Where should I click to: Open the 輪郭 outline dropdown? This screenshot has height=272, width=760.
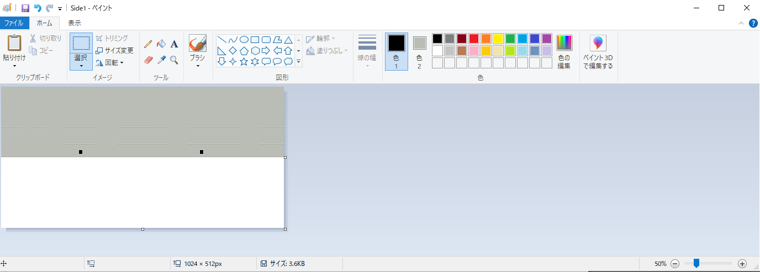pos(321,39)
